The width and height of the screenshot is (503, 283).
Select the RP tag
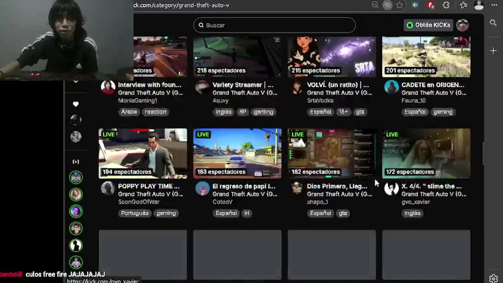243,112
